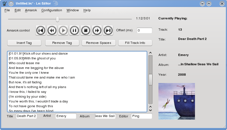Click the line "I know this, I failed to say"
The image size is (227, 130).
click(x=28, y=92)
